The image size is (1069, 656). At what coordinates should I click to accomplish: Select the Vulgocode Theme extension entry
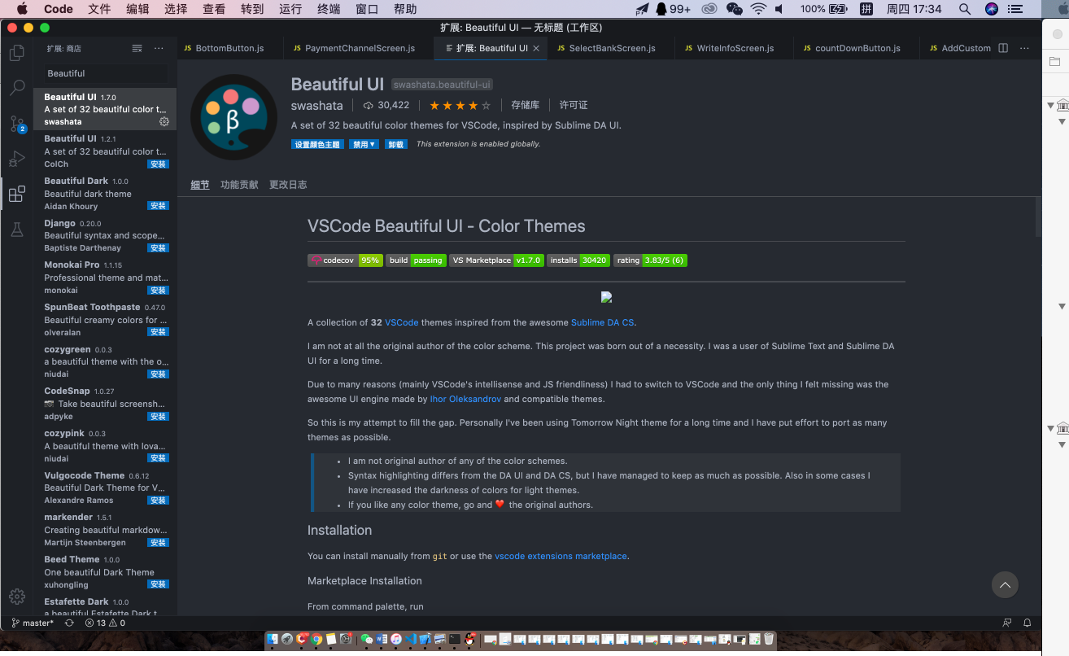point(105,488)
